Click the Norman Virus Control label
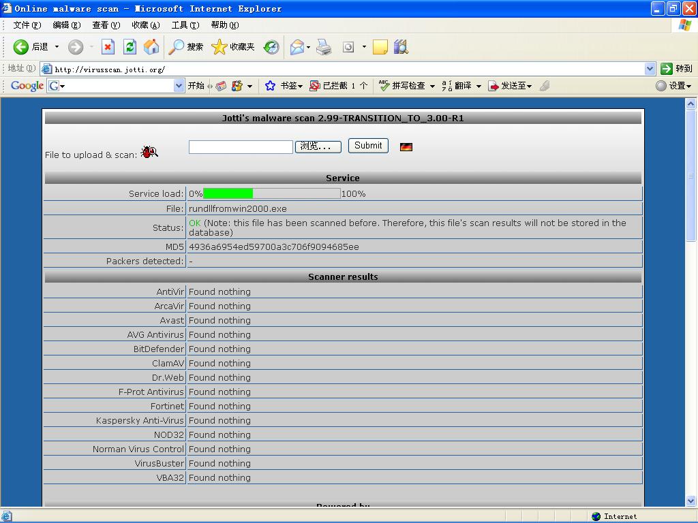The width and height of the screenshot is (698, 523). 138,449
